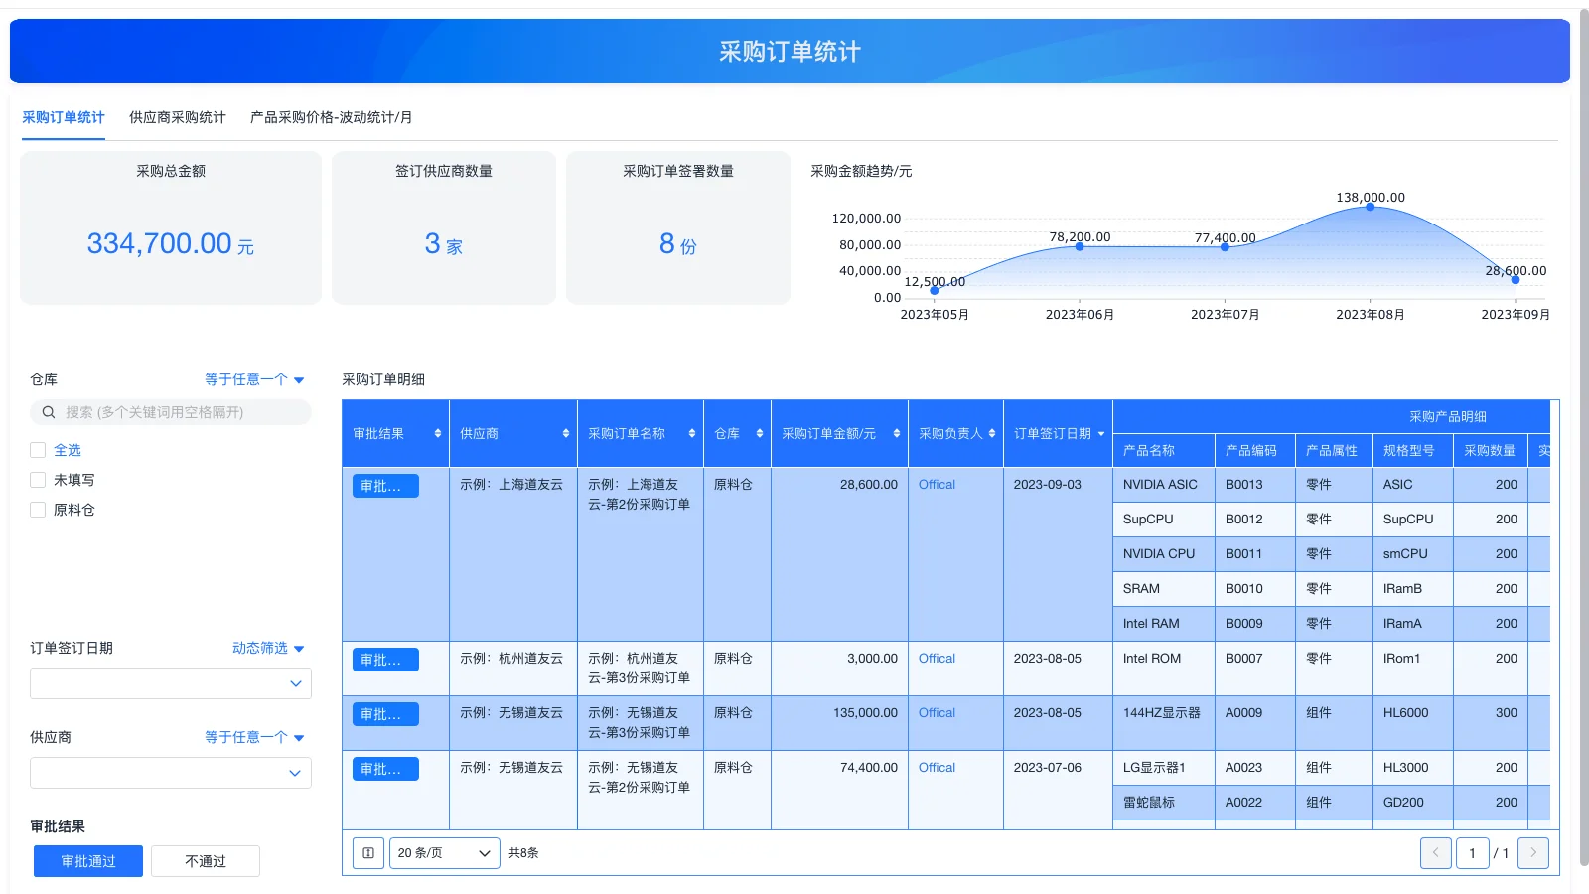Select the 审批通过 filter button
Viewport: 1589px width, 894px height.
coord(88,860)
